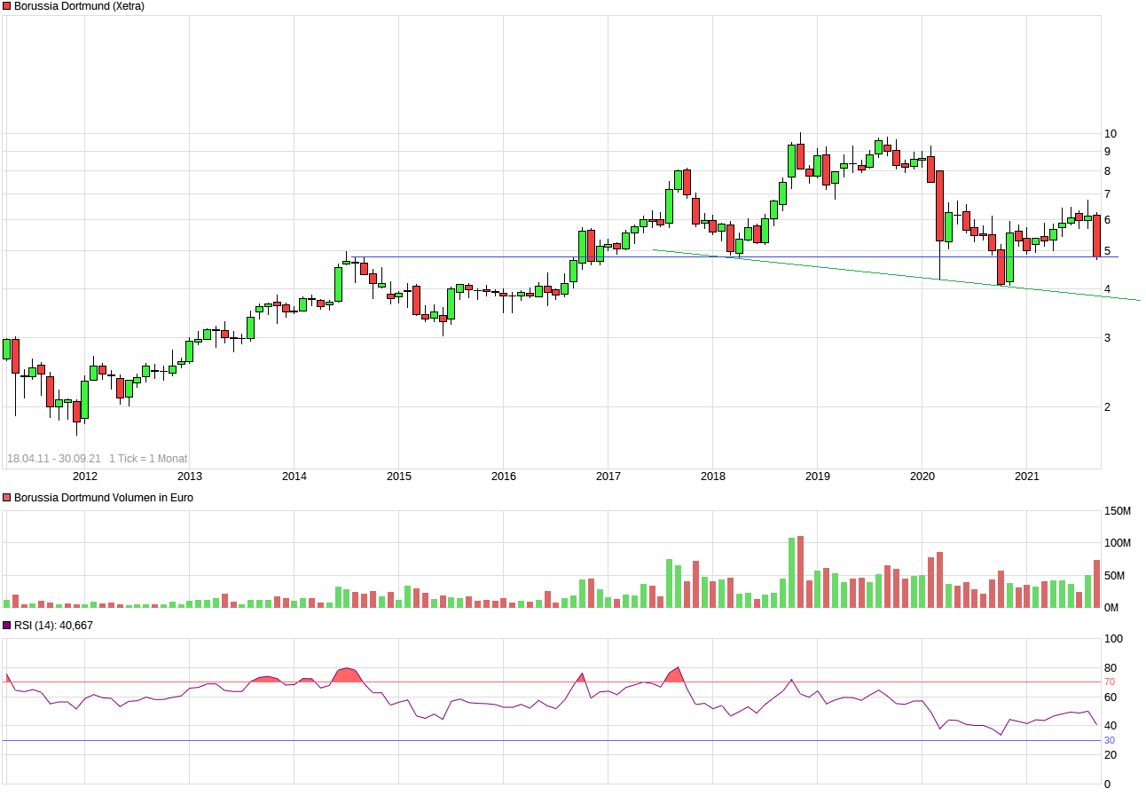This screenshot has width=1146, height=796.
Task: Select the 2021 year label on the time axis
Action: [1026, 477]
